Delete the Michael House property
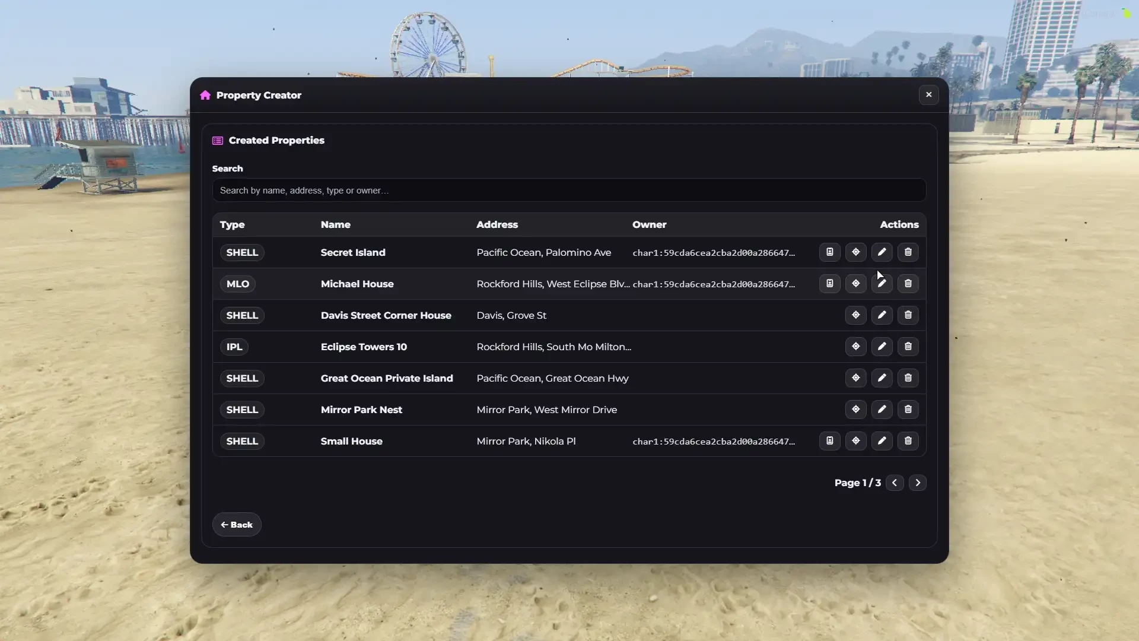Image resolution: width=1139 pixels, height=641 pixels. click(908, 284)
